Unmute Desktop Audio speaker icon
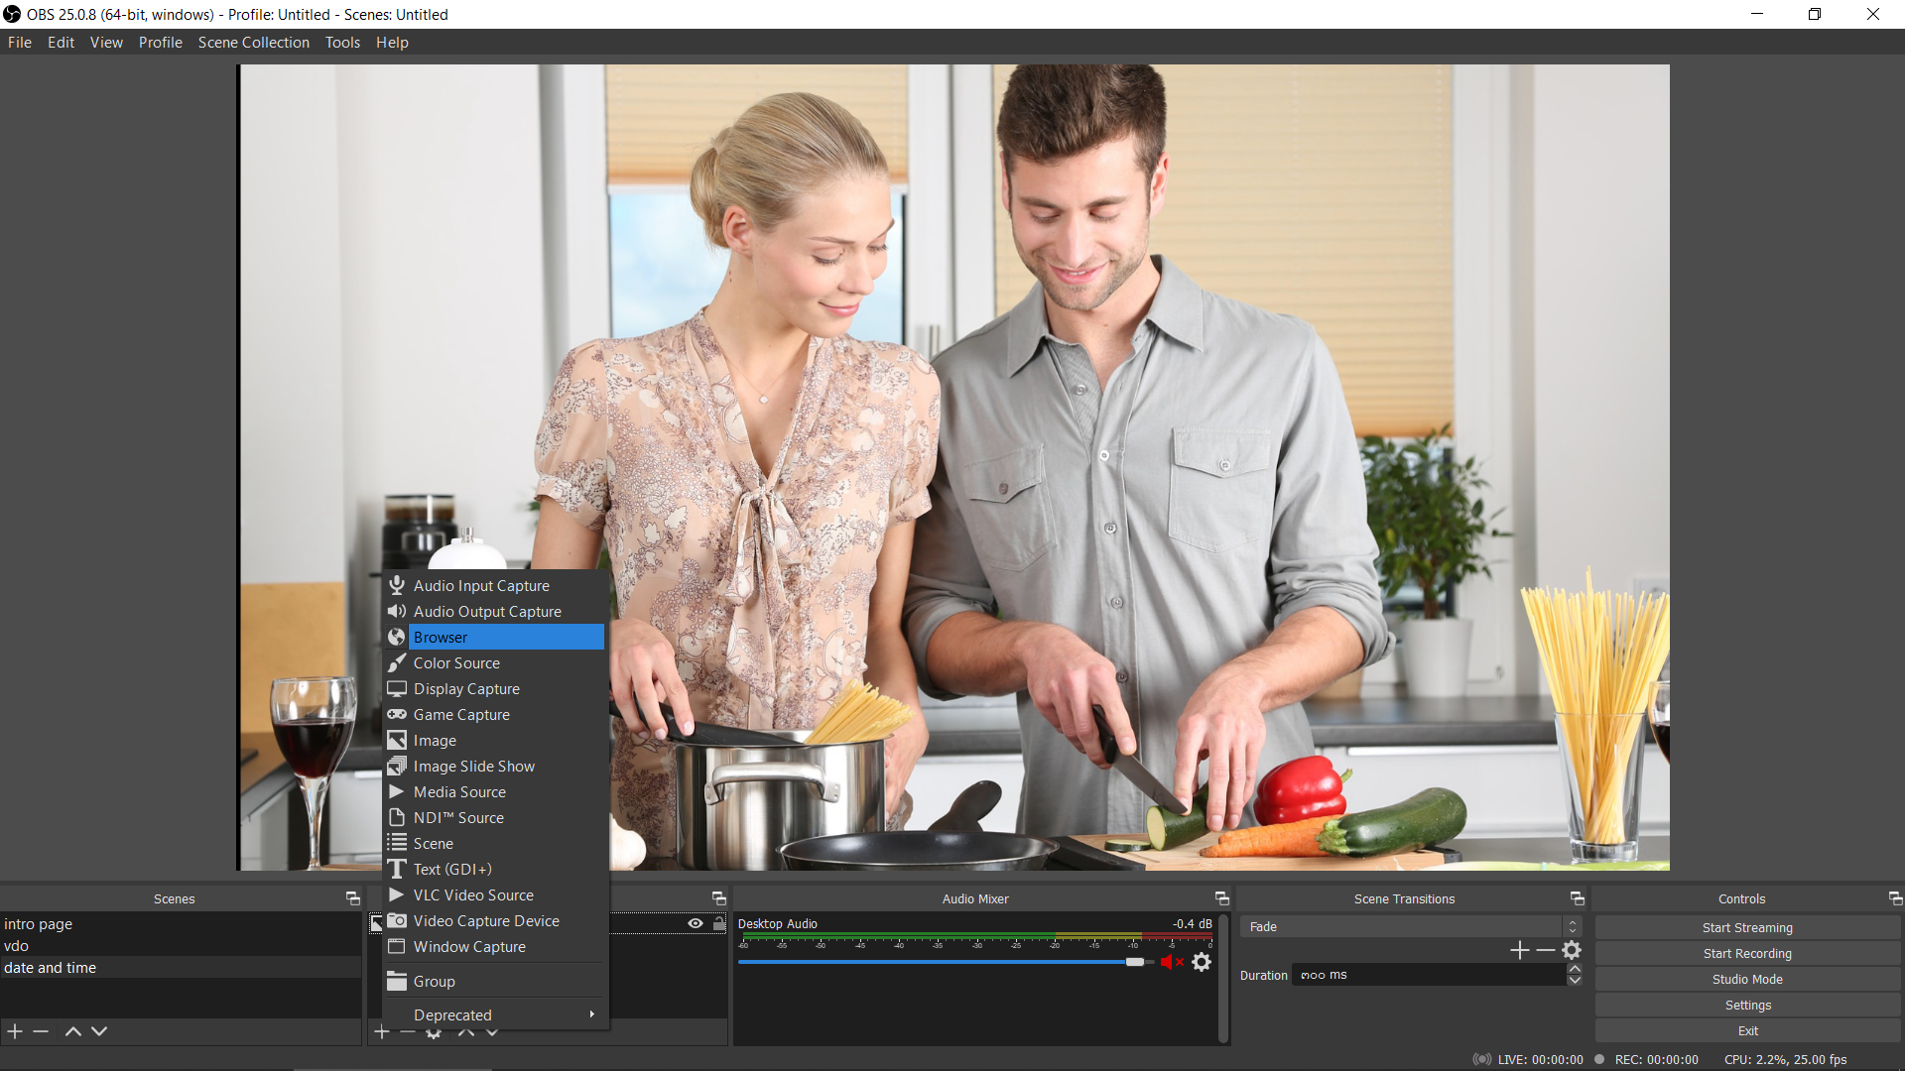Screen dimensions: 1905x1071 point(1172,962)
